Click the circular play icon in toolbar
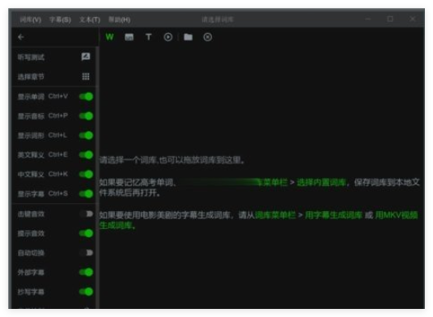This screenshot has height=317, width=433. click(168, 37)
